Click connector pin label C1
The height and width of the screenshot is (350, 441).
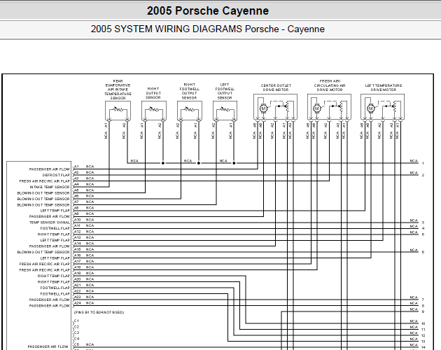77,321
